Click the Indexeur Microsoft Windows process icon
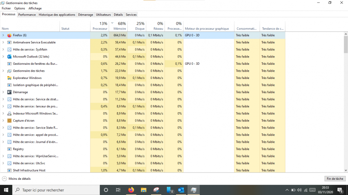 tap(9, 114)
